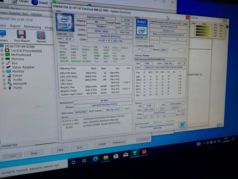This screenshot has width=238, height=179.
Task: Click the Core 0 clock bar in CPU #0 window
Action: pyautogui.click(x=204, y=27)
